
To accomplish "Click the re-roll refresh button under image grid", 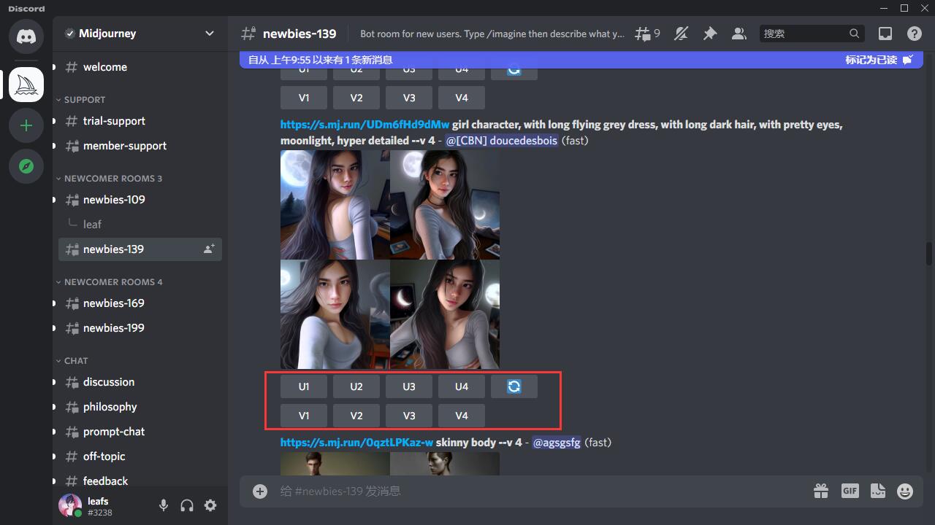I will (514, 386).
